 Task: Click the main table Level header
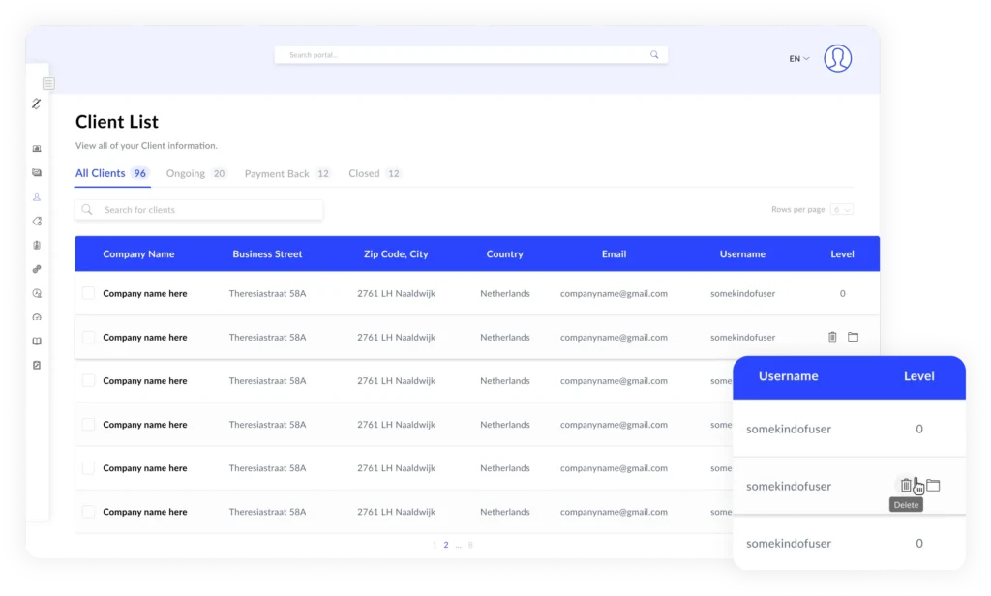coord(843,254)
